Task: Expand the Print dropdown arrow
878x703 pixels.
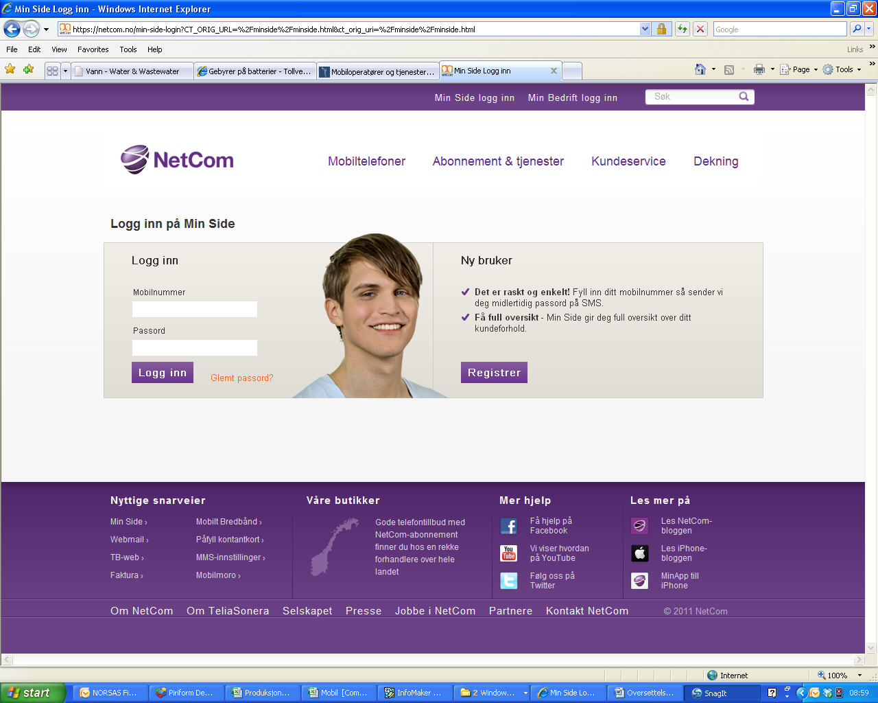Action: (x=772, y=69)
